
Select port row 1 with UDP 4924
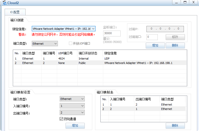(x=100, y=59)
